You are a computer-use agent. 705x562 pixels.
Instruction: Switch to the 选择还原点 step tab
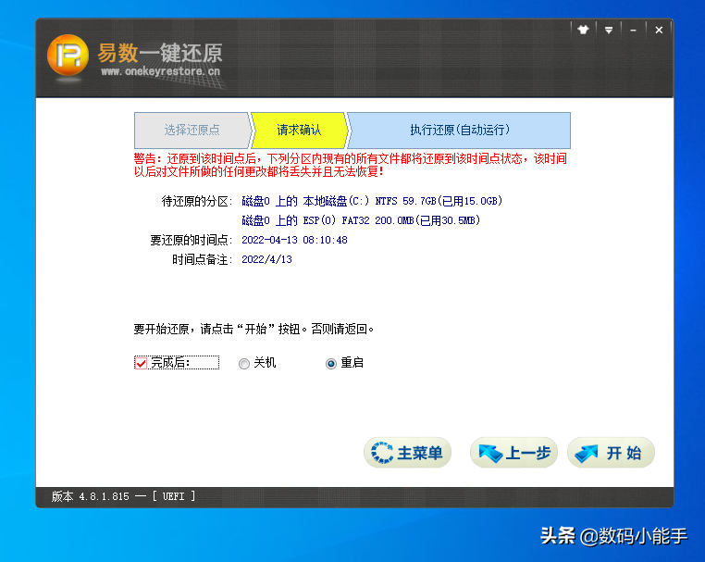(192, 131)
